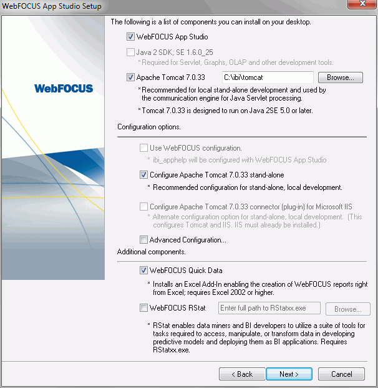Viewport: 378px width, 388px height.
Task: Cancel the App Studio setup
Action: coord(341,374)
